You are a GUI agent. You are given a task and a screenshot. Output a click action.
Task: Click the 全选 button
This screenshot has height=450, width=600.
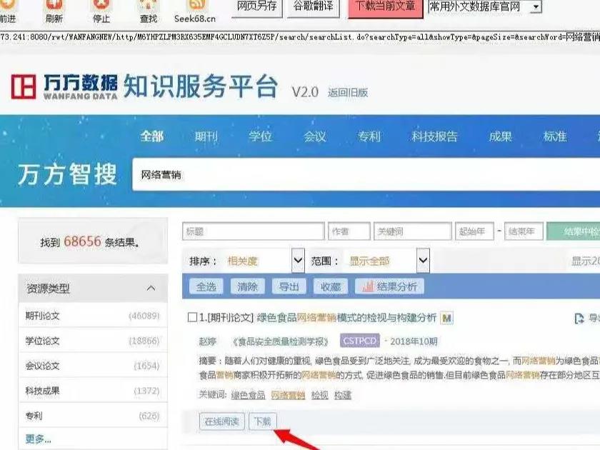pyautogui.click(x=206, y=286)
